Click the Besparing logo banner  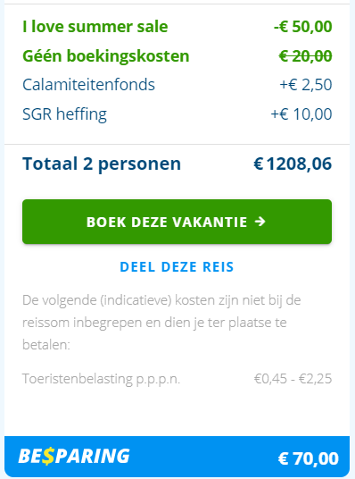coord(74,457)
